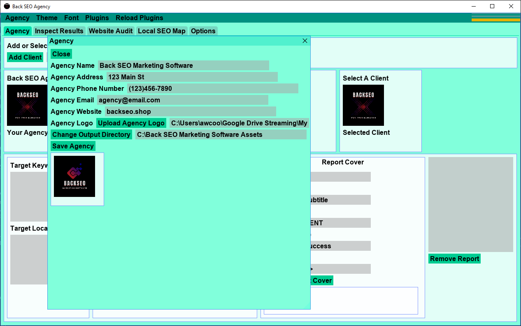Open the Agency menu in menu bar
Screen dimensions: 521x326
tap(17, 18)
